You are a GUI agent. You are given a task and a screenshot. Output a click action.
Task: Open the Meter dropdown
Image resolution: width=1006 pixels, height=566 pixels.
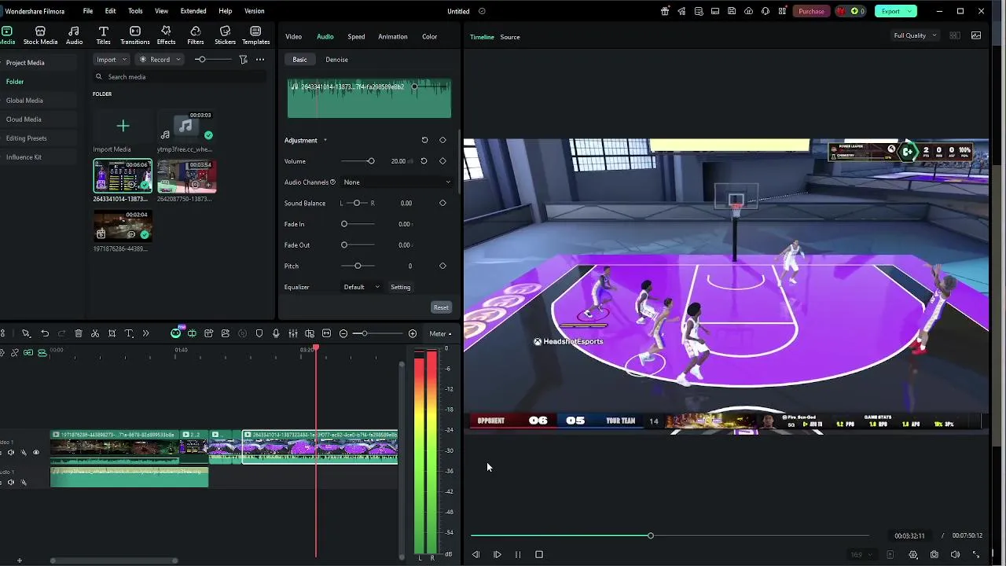(x=439, y=333)
